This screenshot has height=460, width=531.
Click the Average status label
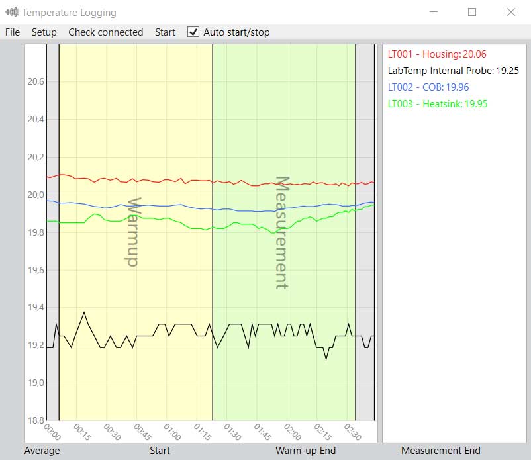42,451
